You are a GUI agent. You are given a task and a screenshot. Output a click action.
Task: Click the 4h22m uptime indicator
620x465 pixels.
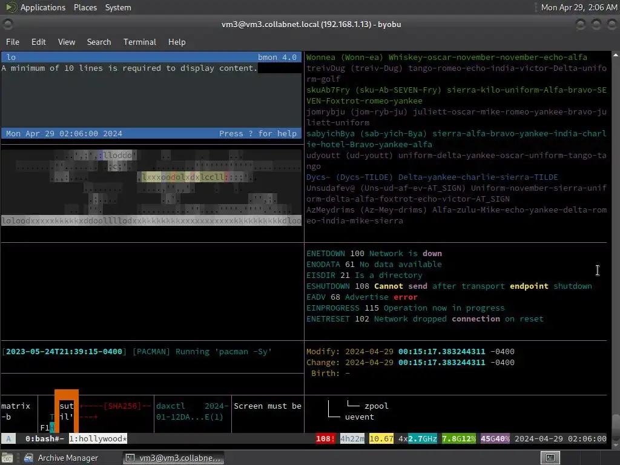pyautogui.click(x=352, y=438)
